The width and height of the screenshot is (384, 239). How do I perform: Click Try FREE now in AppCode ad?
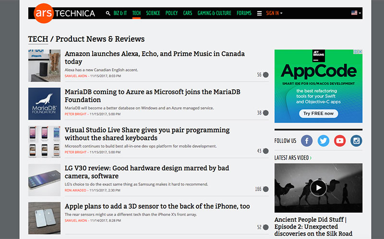[318, 113]
